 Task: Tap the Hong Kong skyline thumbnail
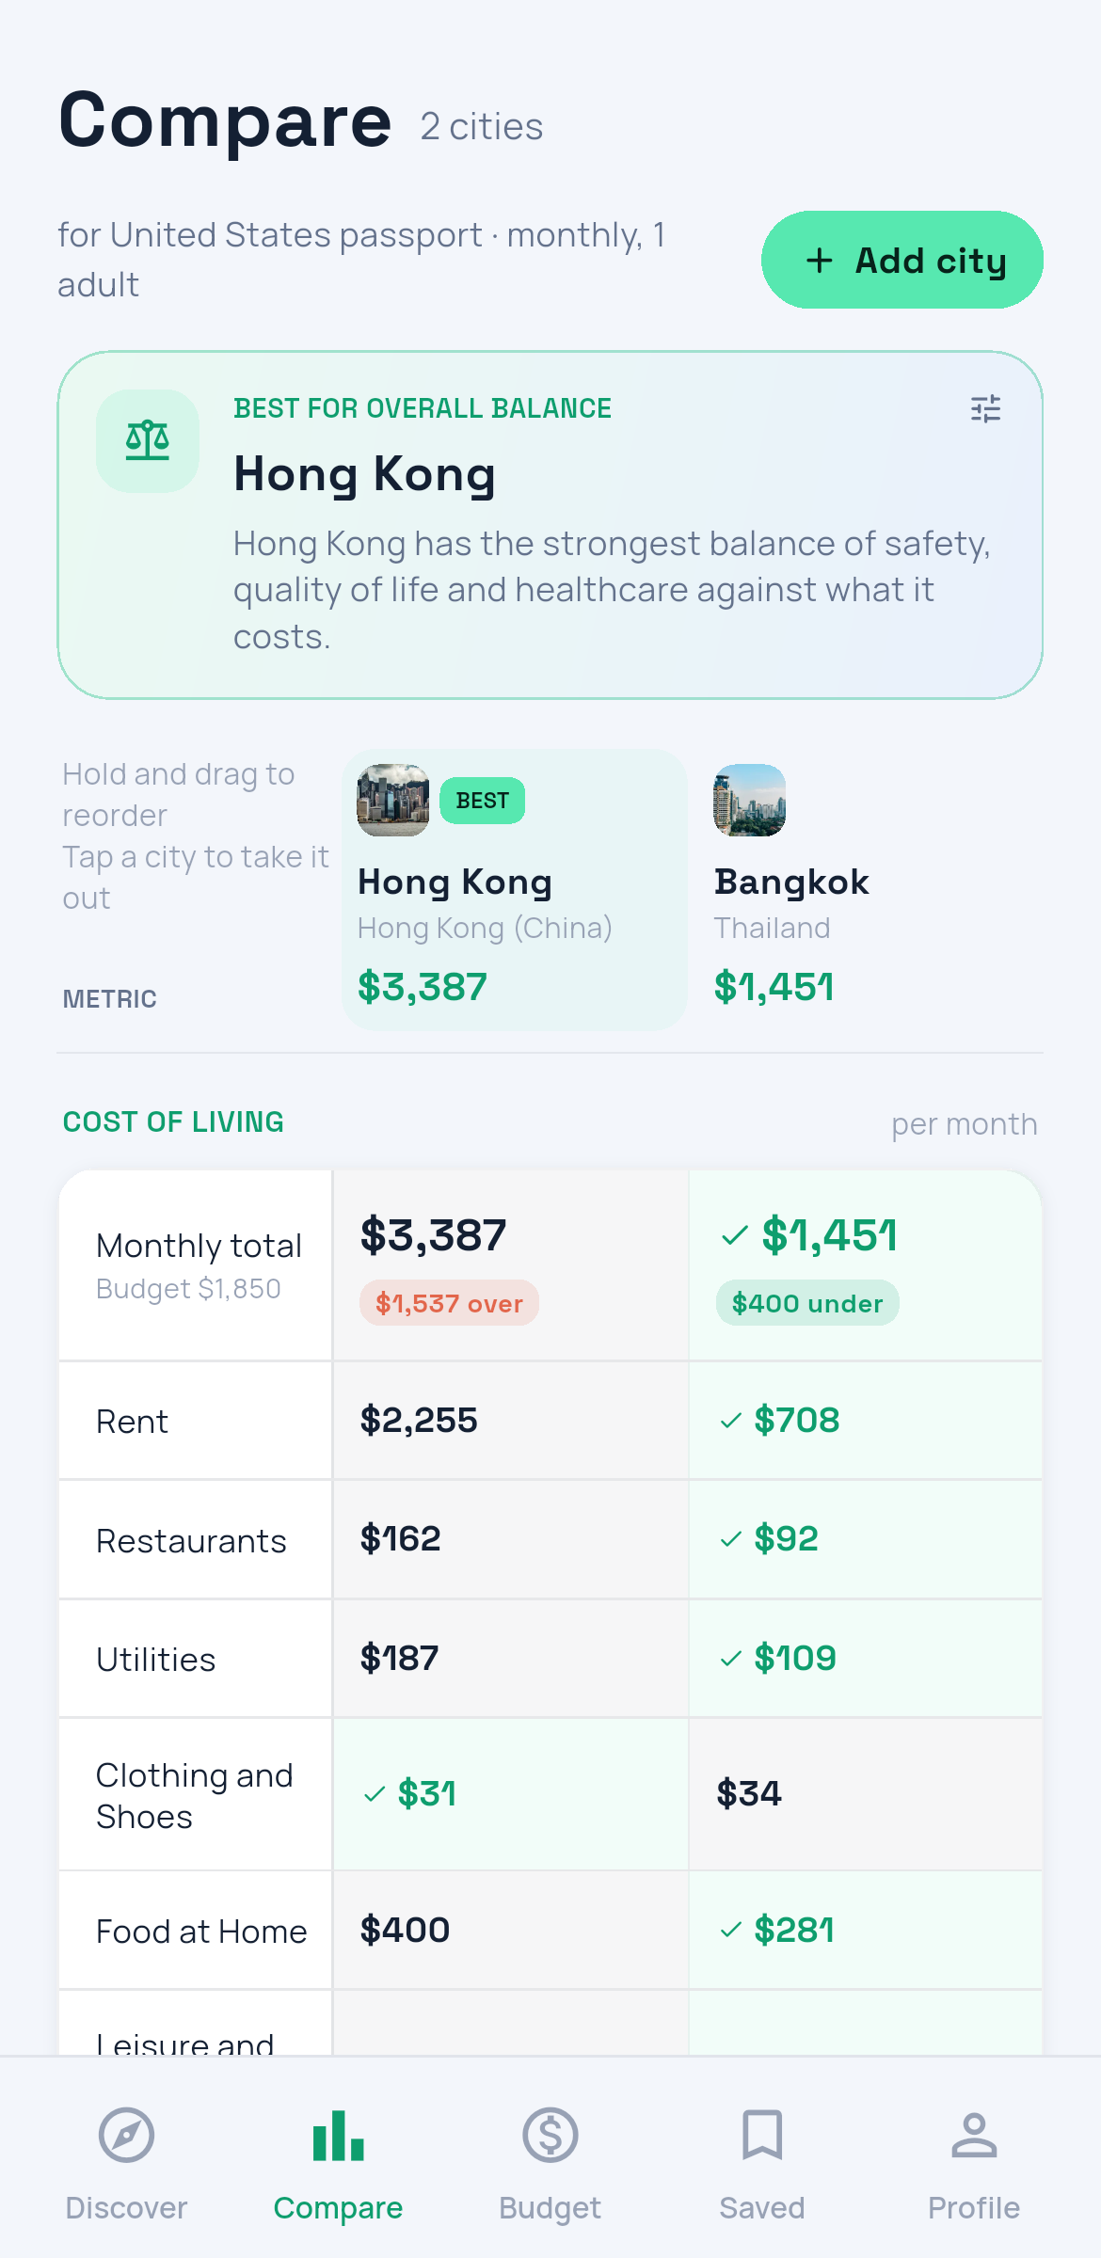click(x=393, y=801)
